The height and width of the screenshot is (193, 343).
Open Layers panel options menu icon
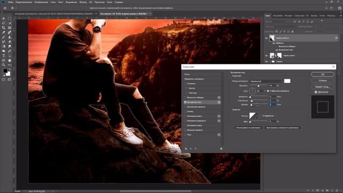click(x=341, y=16)
